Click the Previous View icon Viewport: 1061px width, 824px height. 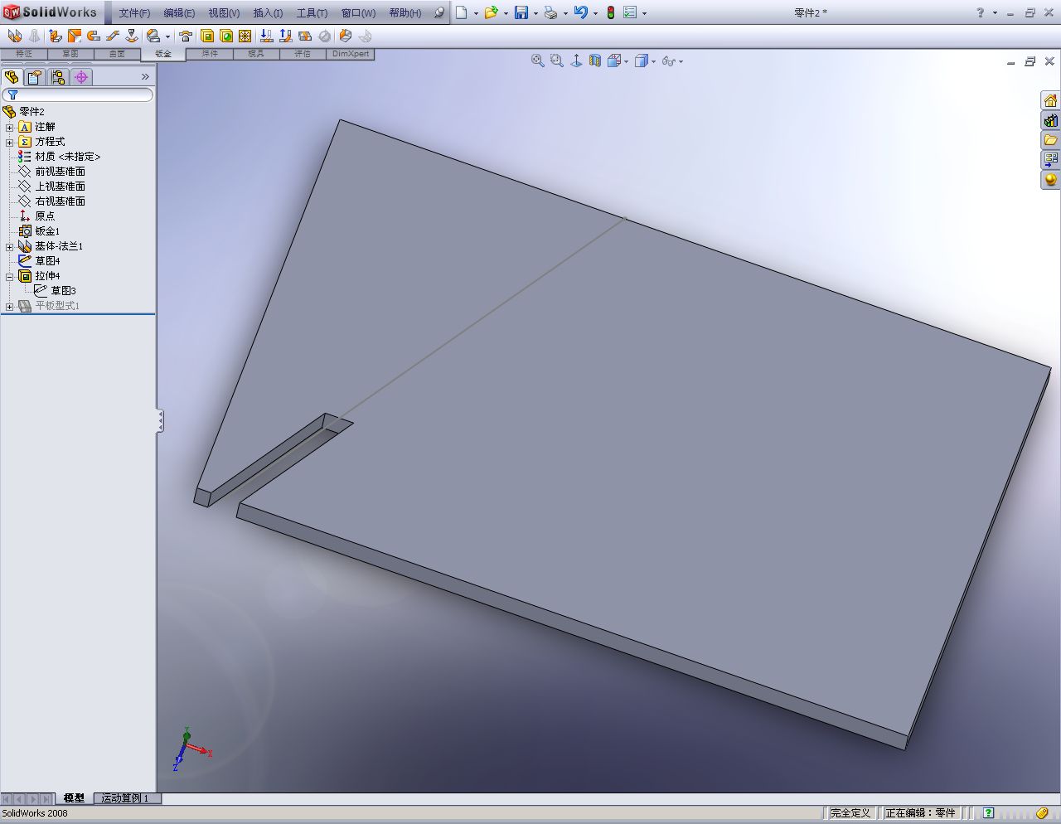coord(576,61)
